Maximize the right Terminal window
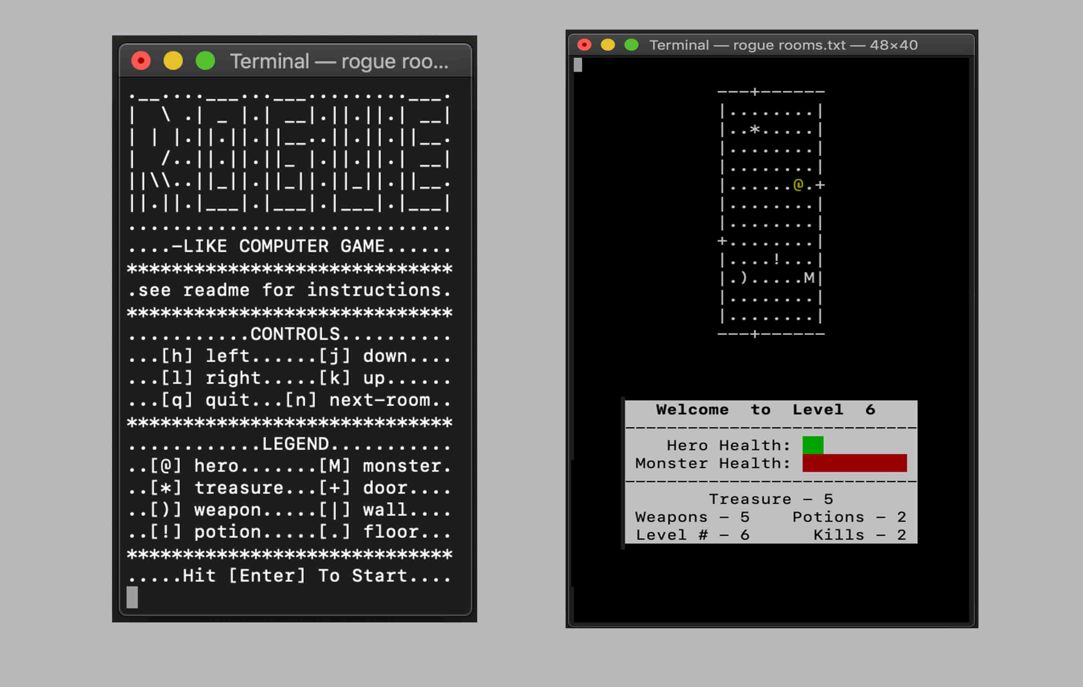 click(x=632, y=45)
